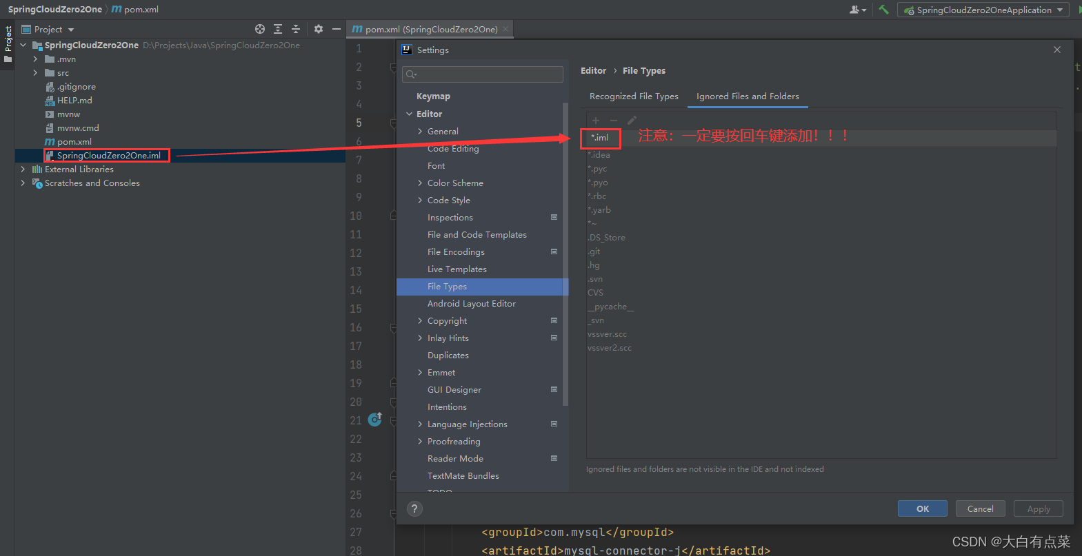Click the File Encodings per-project settings icon
The image size is (1082, 556).
(x=554, y=251)
